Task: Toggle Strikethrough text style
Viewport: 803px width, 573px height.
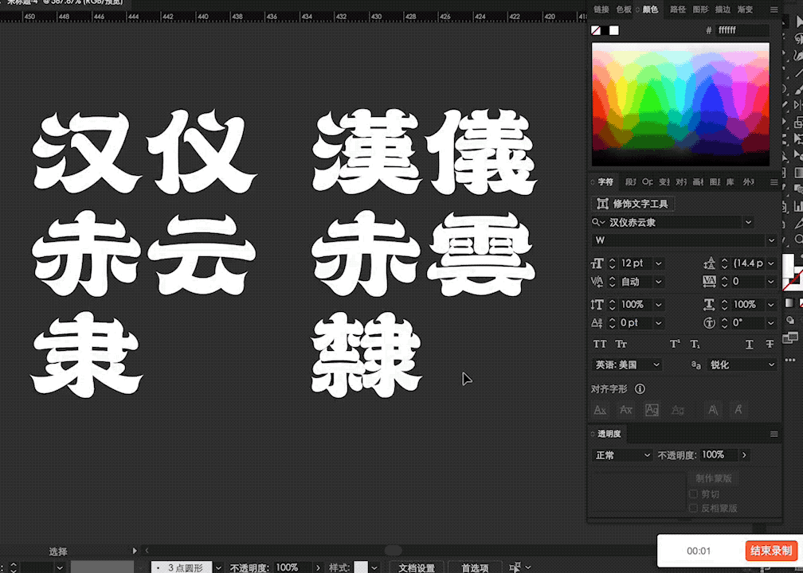Action: click(x=770, y=344)
